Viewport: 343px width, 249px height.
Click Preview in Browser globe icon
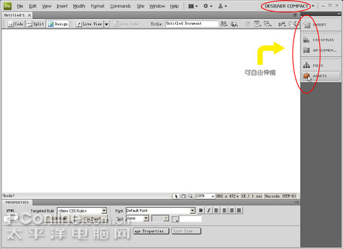(x=234, y=24)
